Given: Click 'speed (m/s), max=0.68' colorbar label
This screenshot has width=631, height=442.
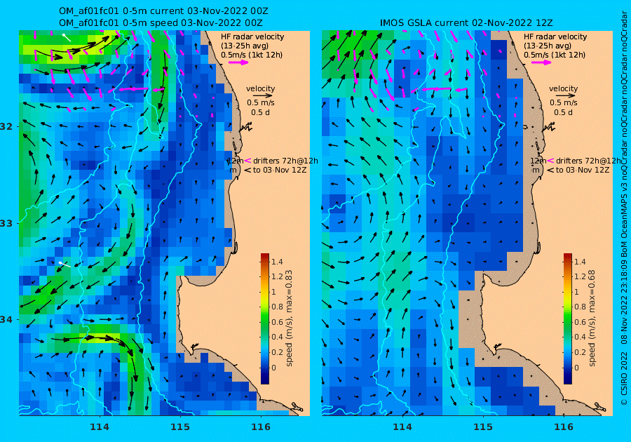Looking at the screenshot, I should click(592, 318).
